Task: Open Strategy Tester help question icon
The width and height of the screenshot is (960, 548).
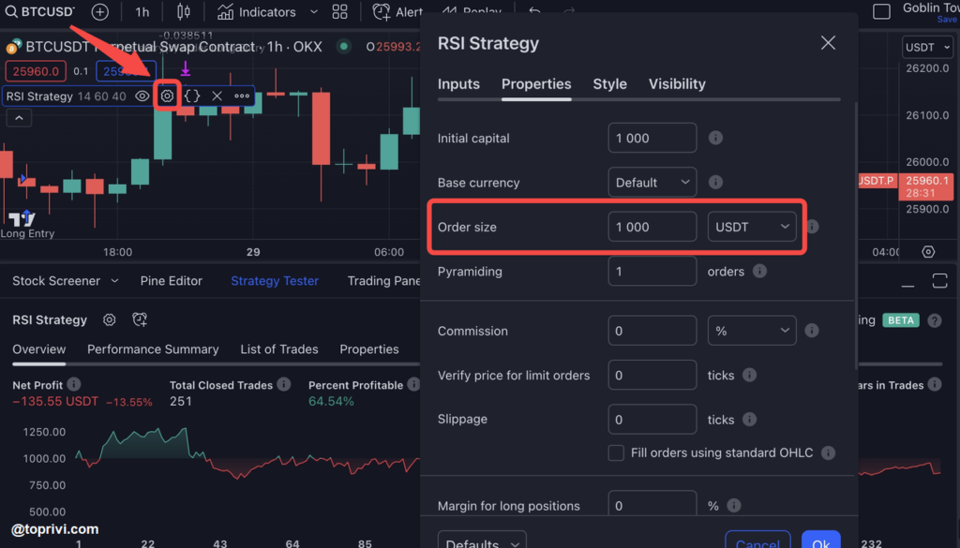Action: click(x=935, y=319)
